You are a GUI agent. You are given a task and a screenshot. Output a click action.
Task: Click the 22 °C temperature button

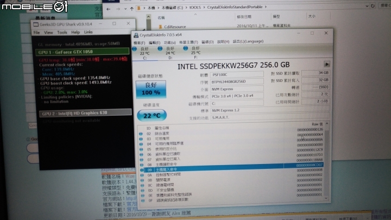[x=152, y=116]
